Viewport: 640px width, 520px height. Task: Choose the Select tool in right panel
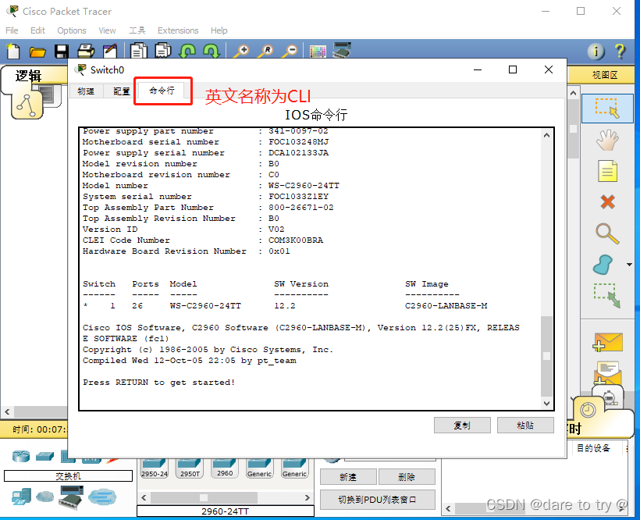pos(607,109)
